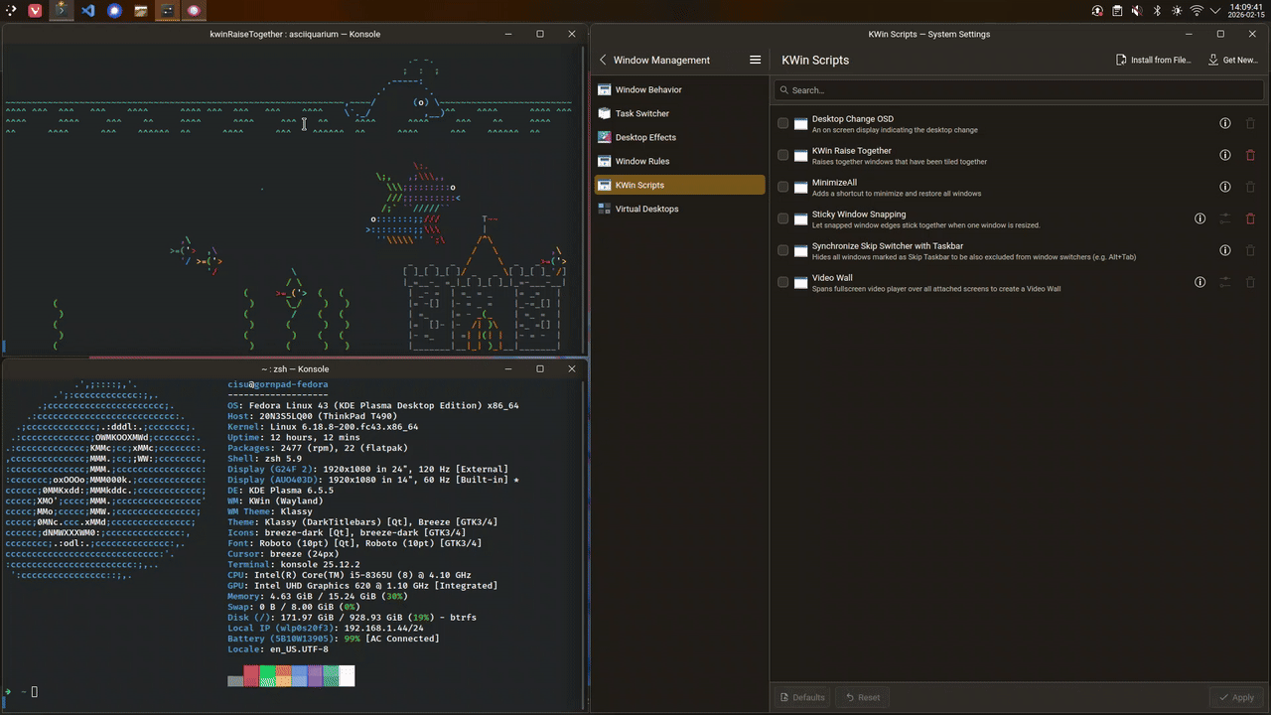The image size is (1271, 715).
Task: Open the file manager panel icon
Action: click(141, 11)
